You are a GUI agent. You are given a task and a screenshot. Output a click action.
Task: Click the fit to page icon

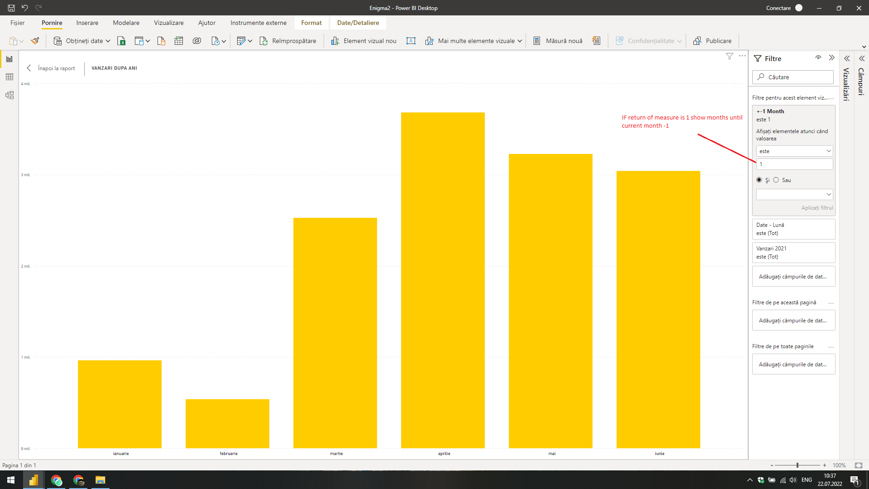tap(859, 465)
